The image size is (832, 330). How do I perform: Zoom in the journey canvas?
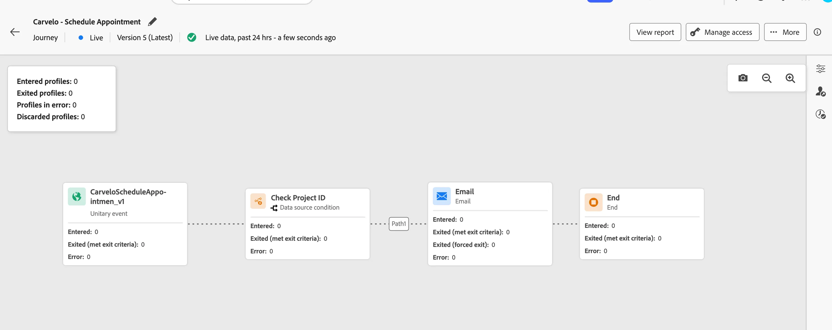790,78
